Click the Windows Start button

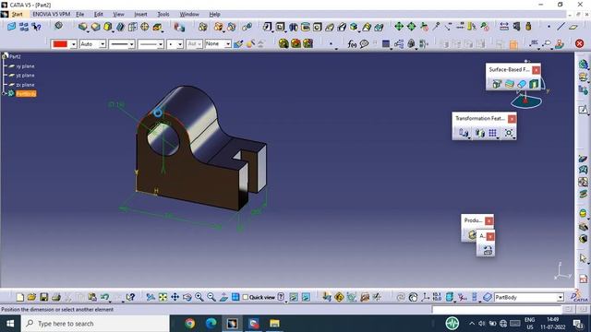pyautogui.click(x=10, y=324)
